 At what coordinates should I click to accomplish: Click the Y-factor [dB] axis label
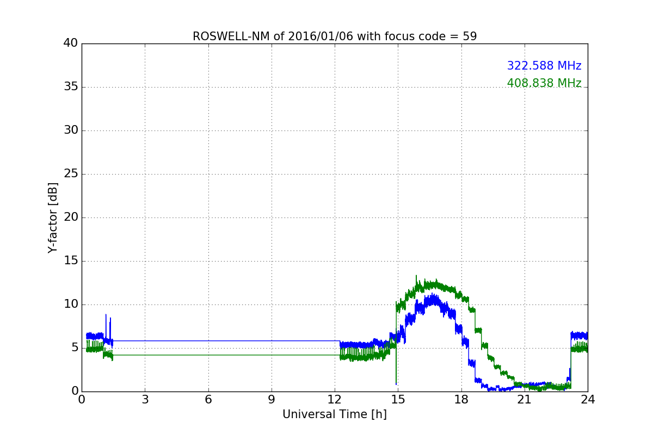(x=53, y=217)
